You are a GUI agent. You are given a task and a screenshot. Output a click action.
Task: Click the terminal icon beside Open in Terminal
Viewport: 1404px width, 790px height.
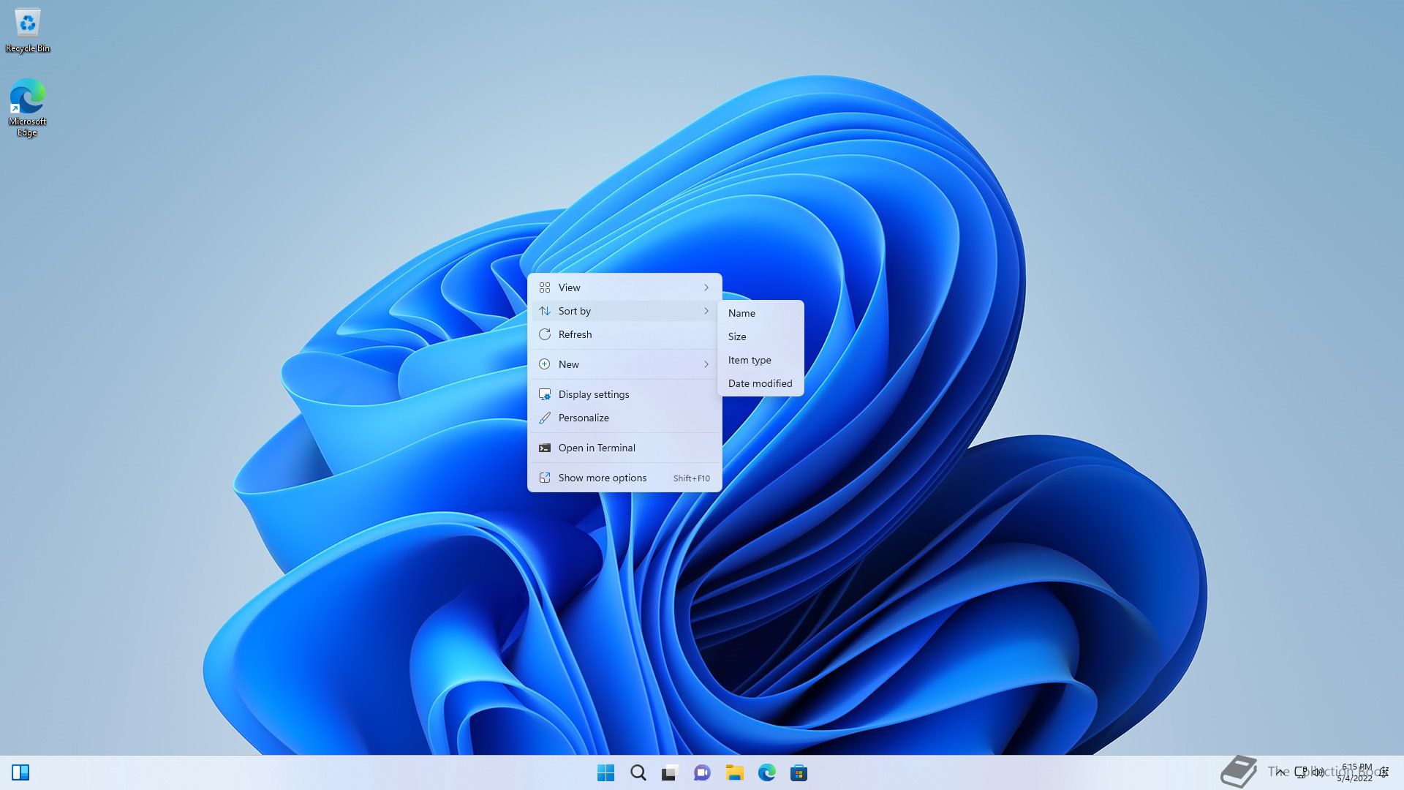[545, 448]
